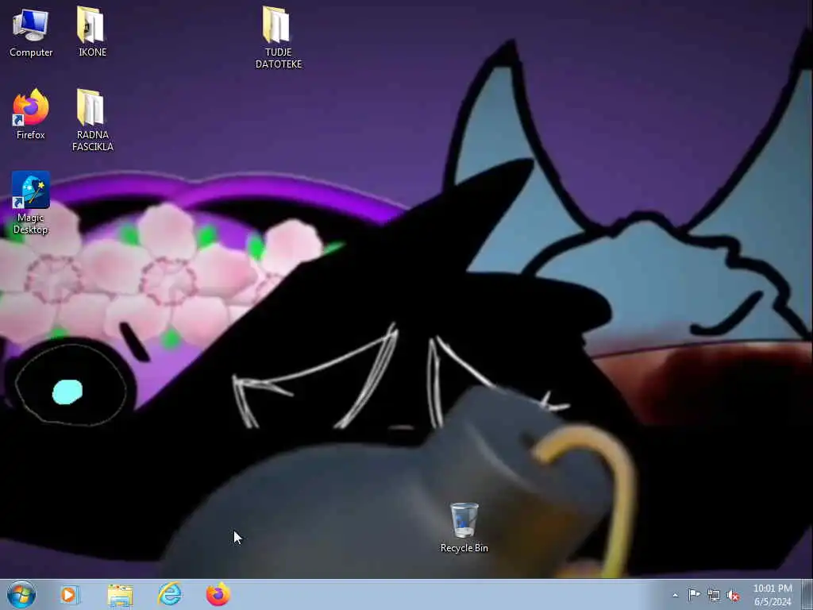Open Action Center flag icon
813x610 pixels.
click(x=694, y=595)
